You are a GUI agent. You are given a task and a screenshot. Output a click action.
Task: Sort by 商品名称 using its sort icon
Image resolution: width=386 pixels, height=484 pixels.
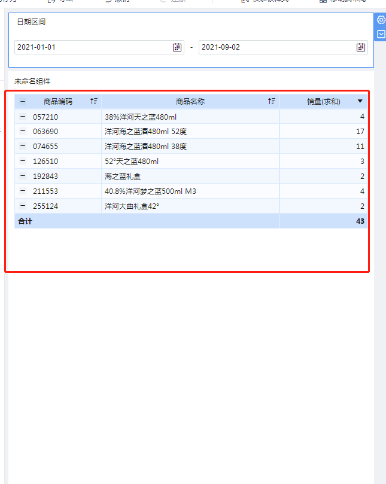click(x=272, y=101)
